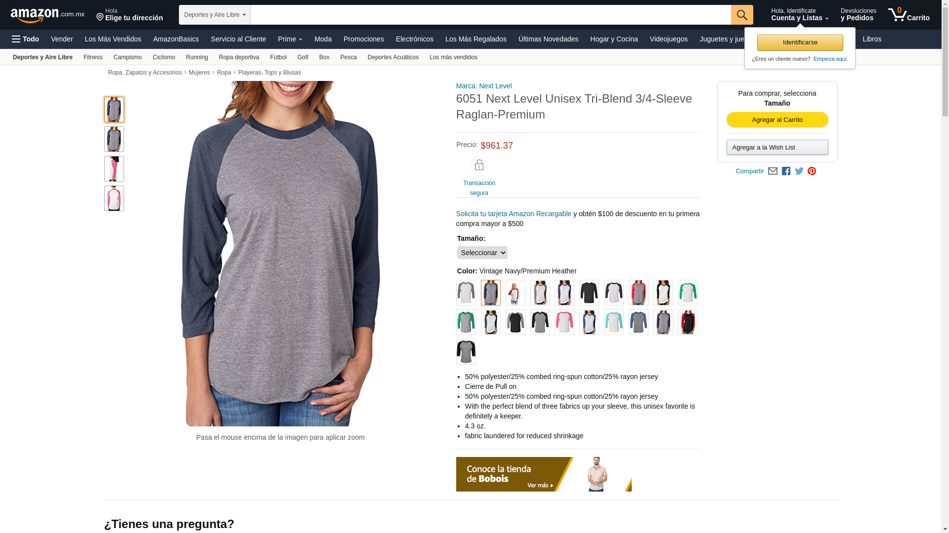Select the Running subcategory tab

[197, 57]
